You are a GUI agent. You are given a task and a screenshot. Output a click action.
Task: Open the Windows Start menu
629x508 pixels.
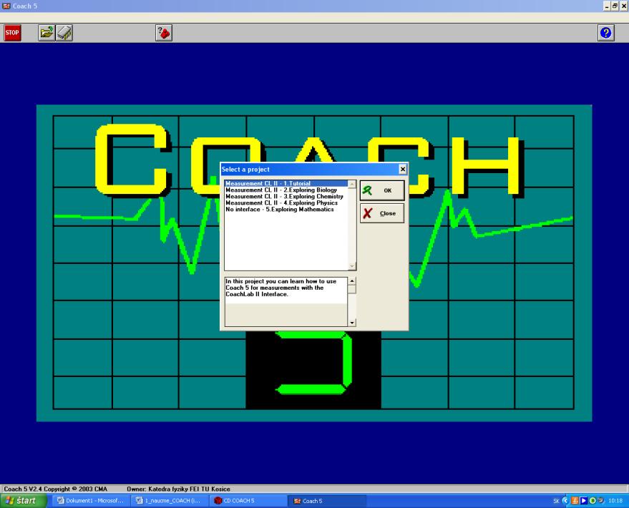(24, 501)
